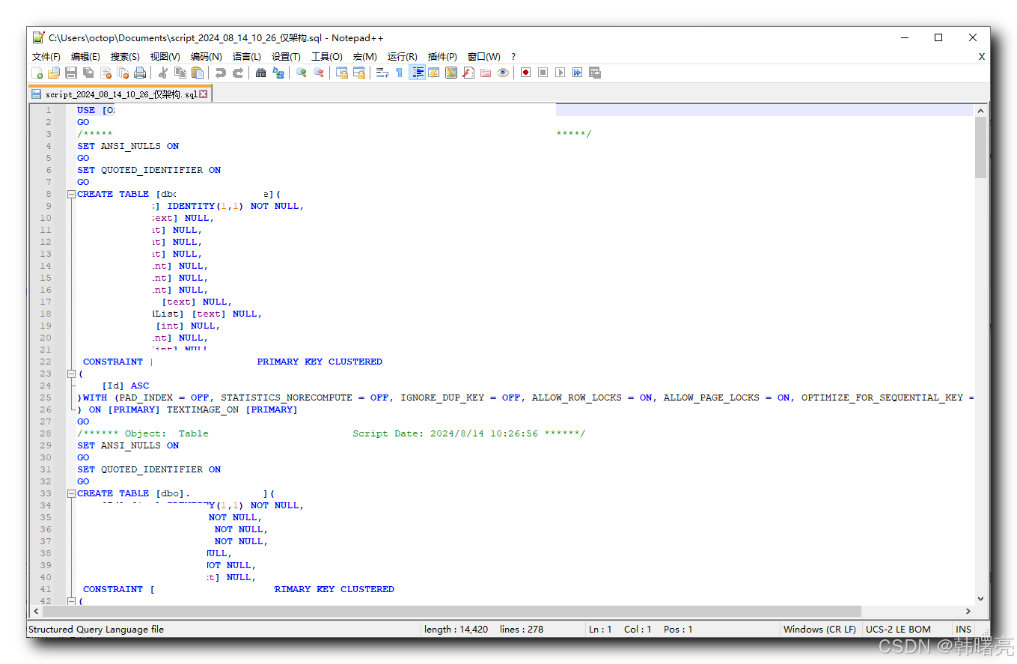Click the Print toolbar icon
Viewport: 1017px width, 664px height.
coord(140,73)
